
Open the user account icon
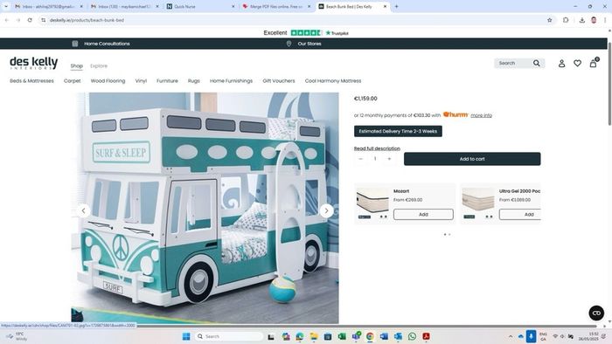(x=561, y=64)
